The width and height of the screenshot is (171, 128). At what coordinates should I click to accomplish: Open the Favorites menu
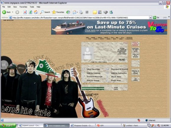pyautogui.click(x=23, y=7)
